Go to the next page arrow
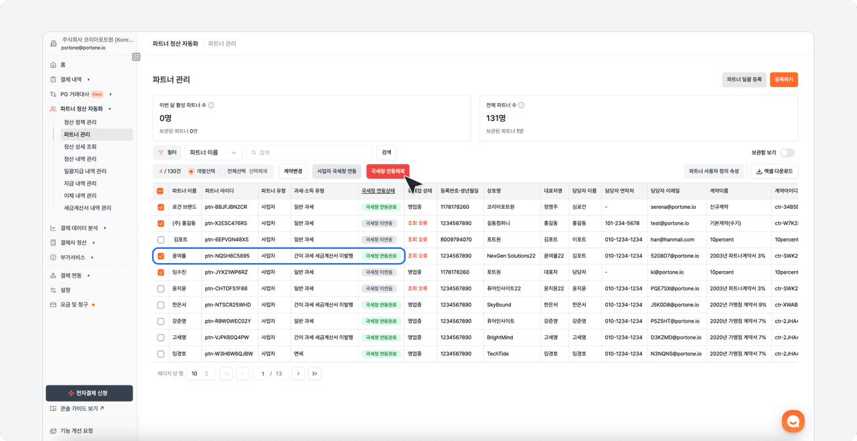The image size is (857, 441). coord(298,373)
